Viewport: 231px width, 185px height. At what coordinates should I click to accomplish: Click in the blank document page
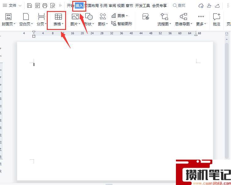tap(115, 111)
